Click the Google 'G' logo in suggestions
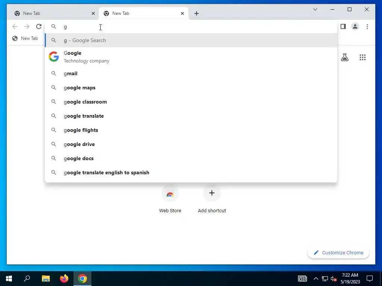This screenshot has width=382, height=286. pyautogui.click(x=54, y=57)
